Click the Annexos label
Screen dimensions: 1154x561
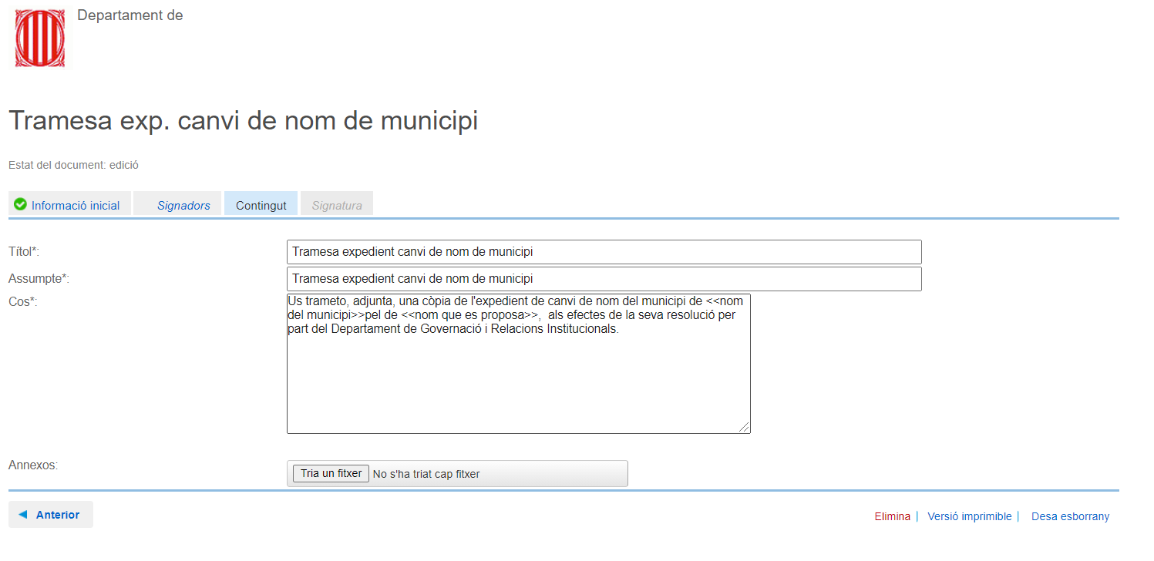[x=33, y=465]
